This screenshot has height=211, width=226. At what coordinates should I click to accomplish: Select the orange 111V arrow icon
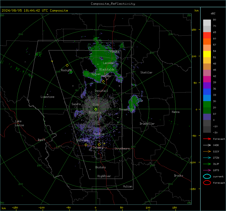[x=207, y=151]
